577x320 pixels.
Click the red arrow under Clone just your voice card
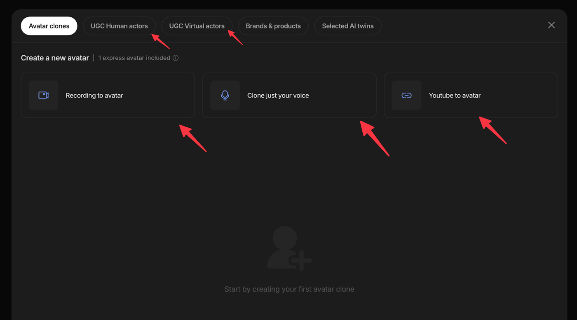[x=375, y=138]
